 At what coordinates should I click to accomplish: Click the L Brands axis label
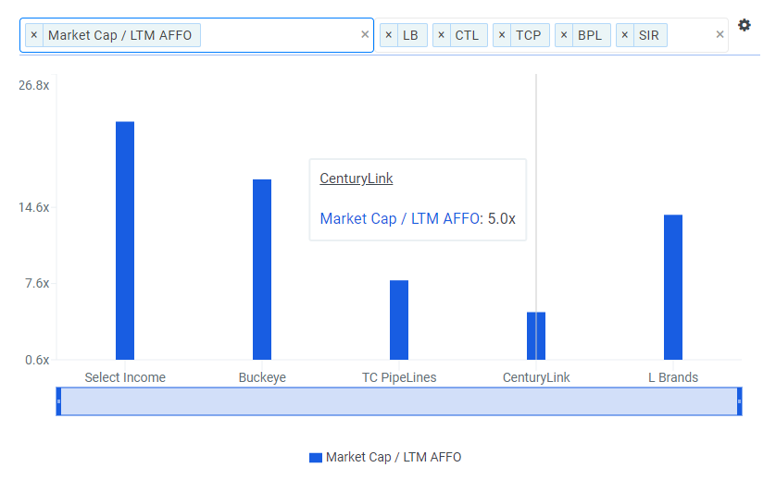click(x=673, y=377)
